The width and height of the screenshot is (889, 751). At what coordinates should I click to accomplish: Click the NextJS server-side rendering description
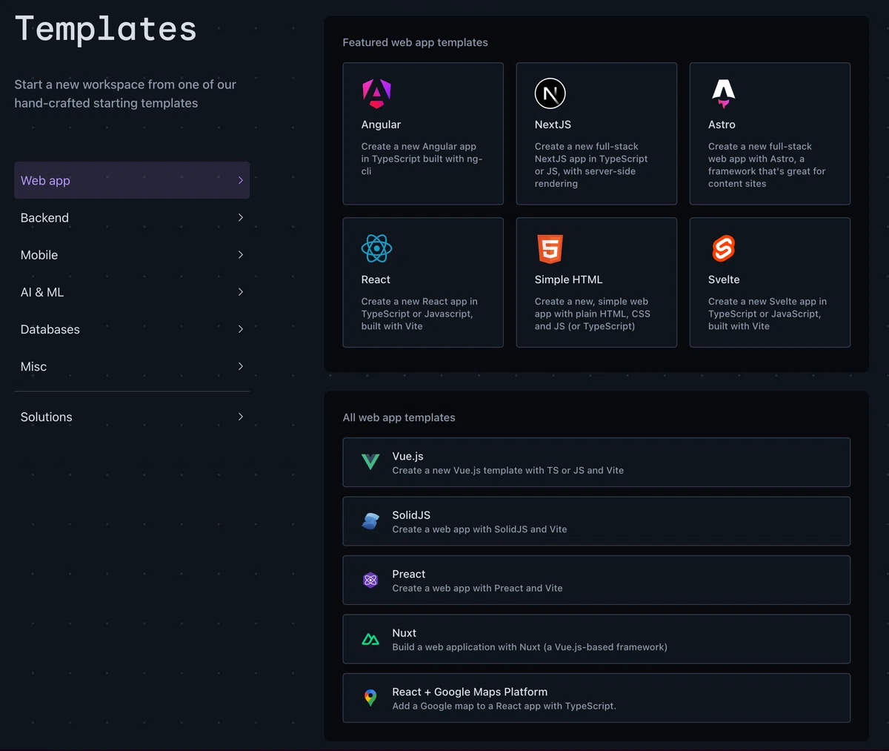tap(591, 165)
